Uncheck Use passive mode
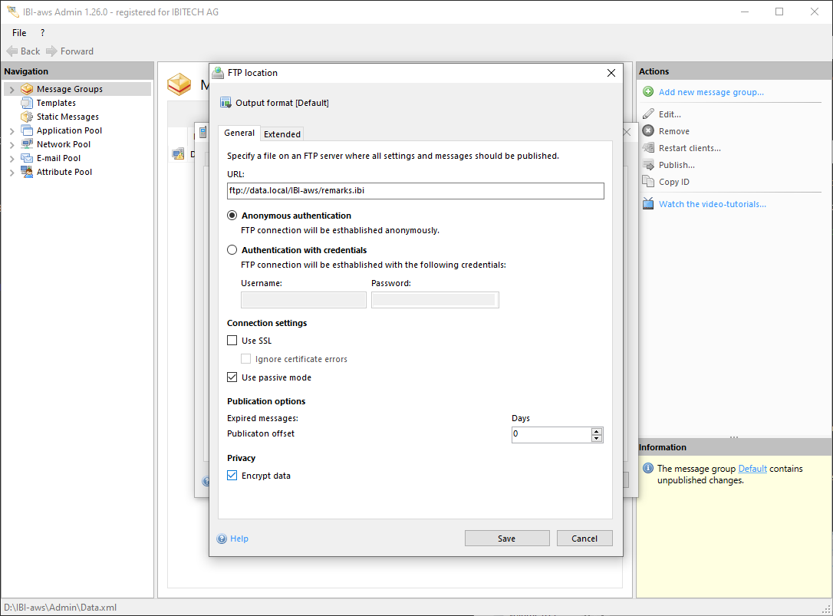The image size is (833, 616). [x=232, y=377]
